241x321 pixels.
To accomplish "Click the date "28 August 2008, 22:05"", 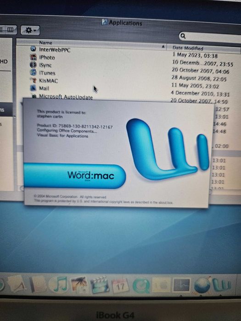I will (199, 78).
